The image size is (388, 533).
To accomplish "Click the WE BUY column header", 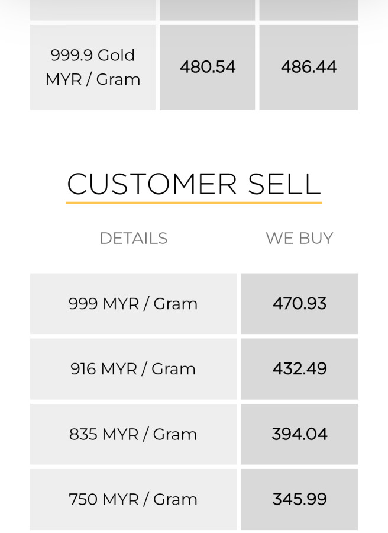I will (x=299, y=238).
